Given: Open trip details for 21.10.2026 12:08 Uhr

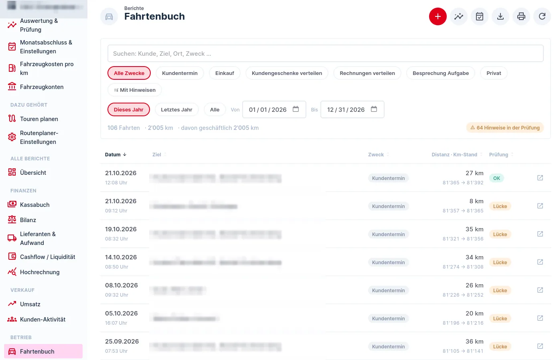Looking at the screenshot, I should (x=540, y=178).
